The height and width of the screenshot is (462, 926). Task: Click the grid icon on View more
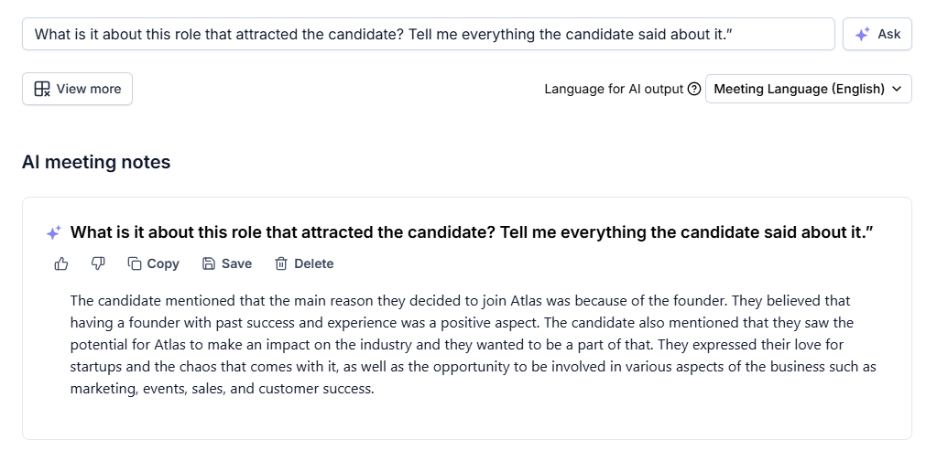42,89
